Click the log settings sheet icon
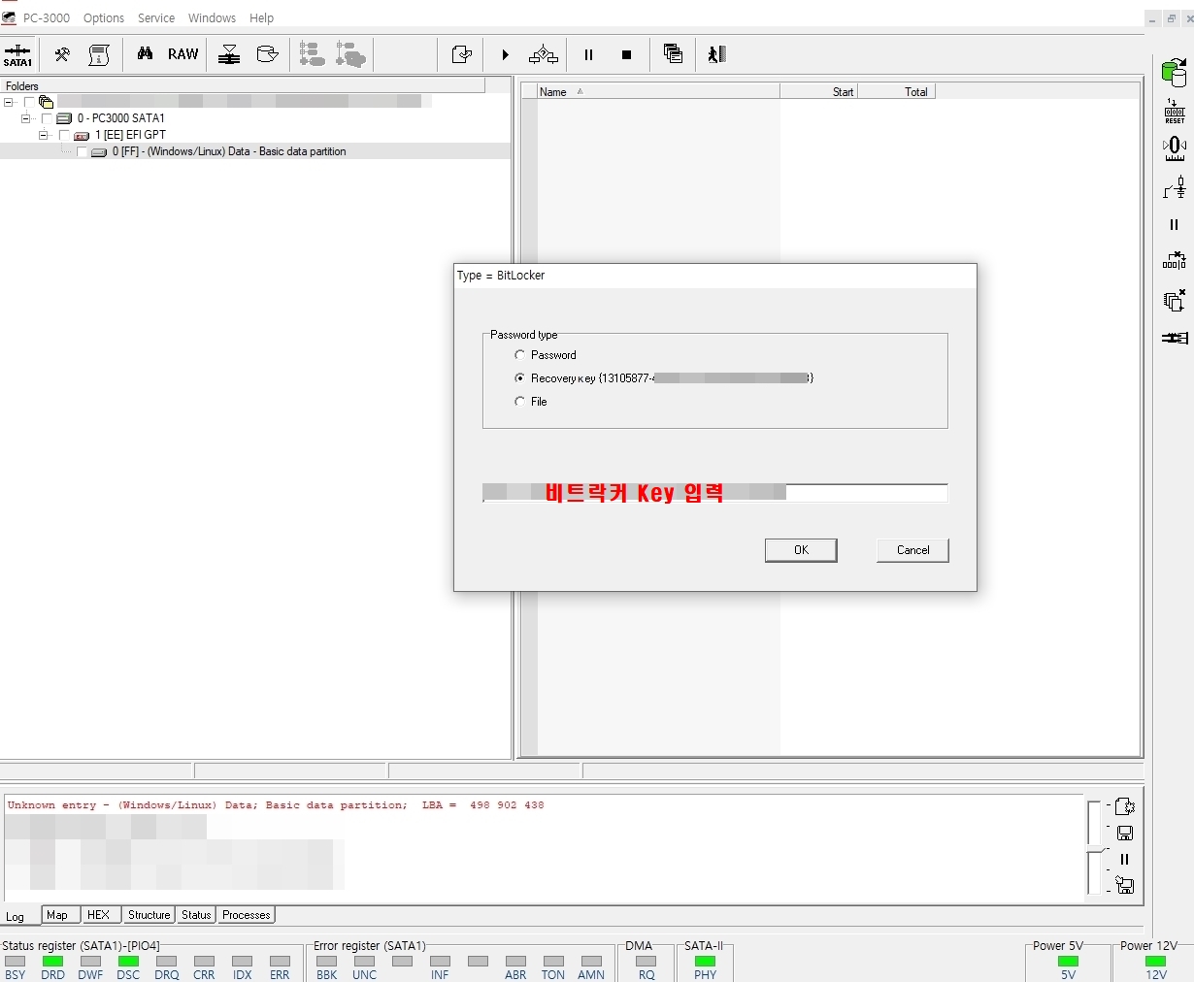 point(1125,806)
